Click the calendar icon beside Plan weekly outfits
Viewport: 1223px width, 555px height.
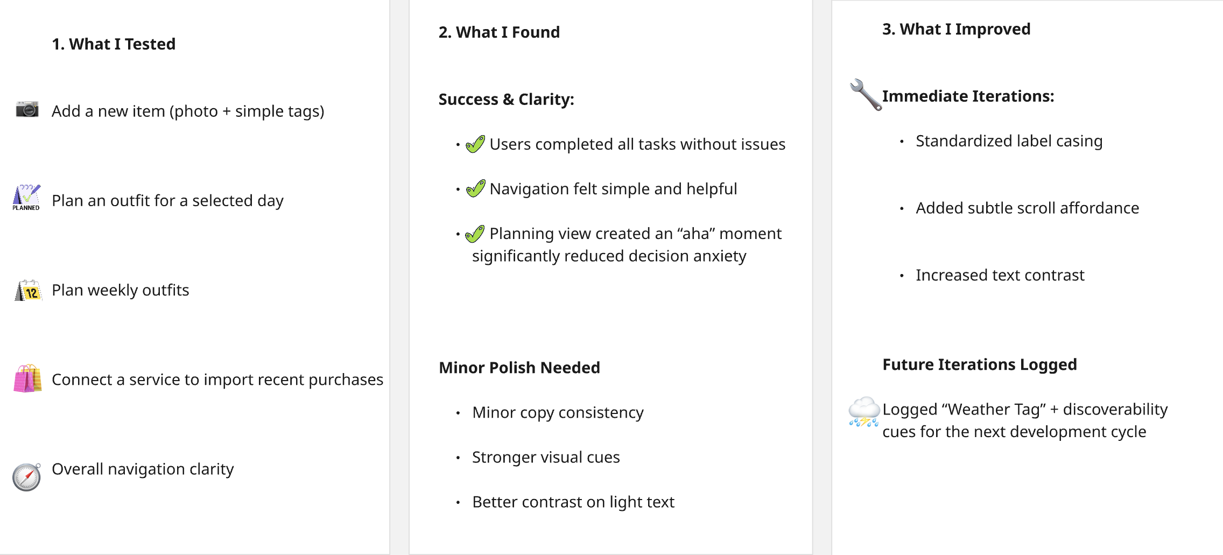[x=28, y=290]
